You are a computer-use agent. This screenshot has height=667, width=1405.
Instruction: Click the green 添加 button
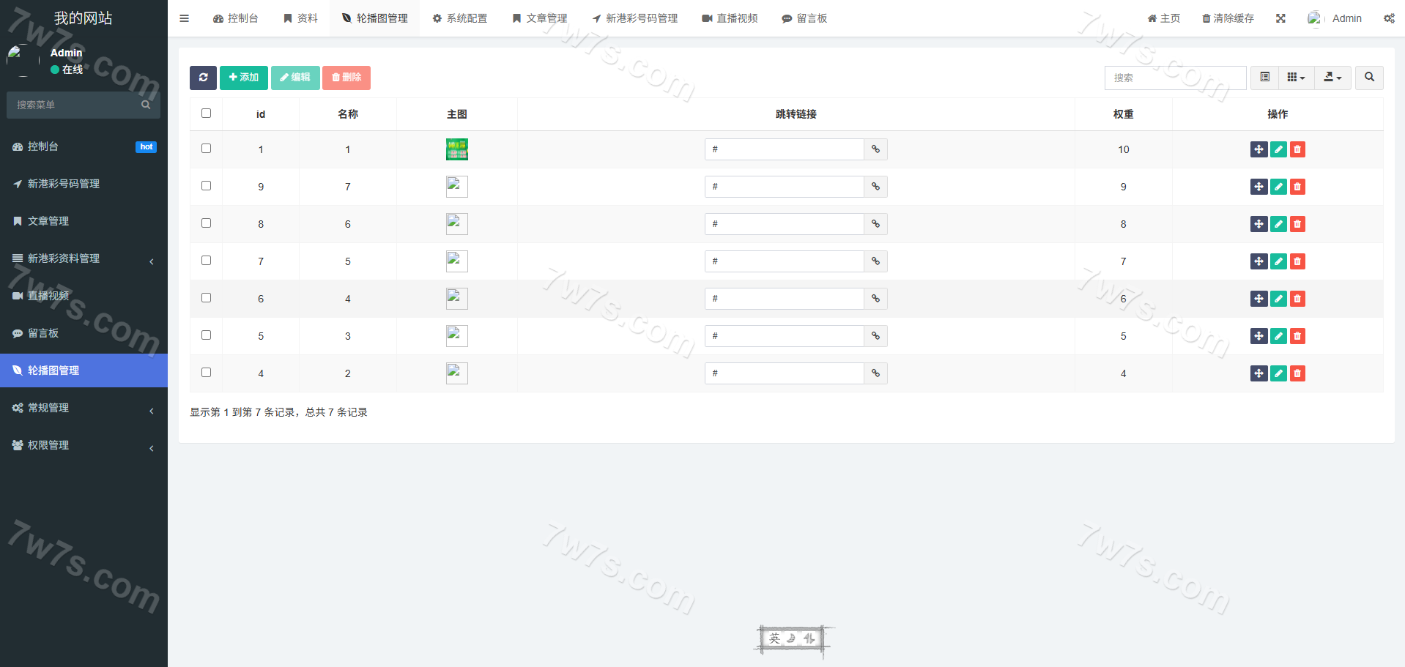coord(243,78)
